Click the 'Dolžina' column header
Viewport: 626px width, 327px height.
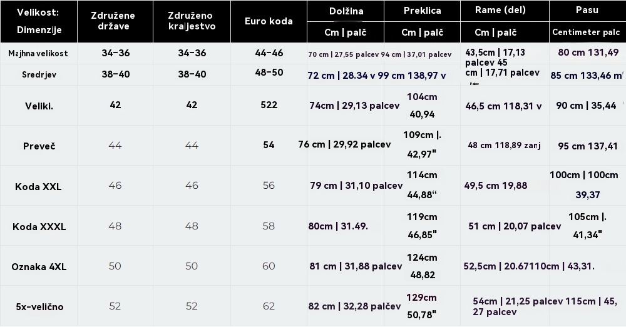346,11
